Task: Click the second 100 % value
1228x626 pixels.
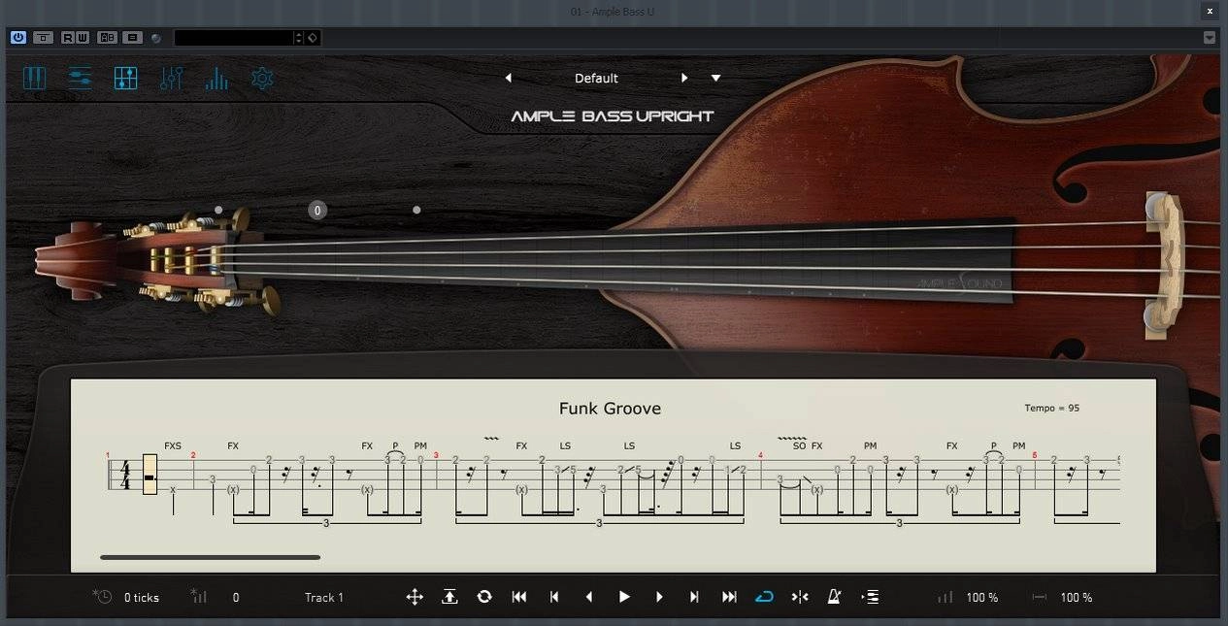Action: (1077, 598)
